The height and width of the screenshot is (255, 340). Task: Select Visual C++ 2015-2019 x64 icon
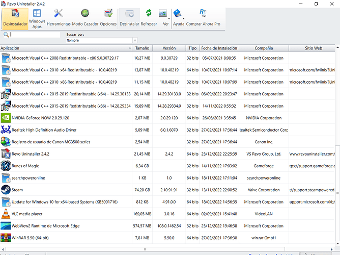pyautogui.click(x=6, y=94)
